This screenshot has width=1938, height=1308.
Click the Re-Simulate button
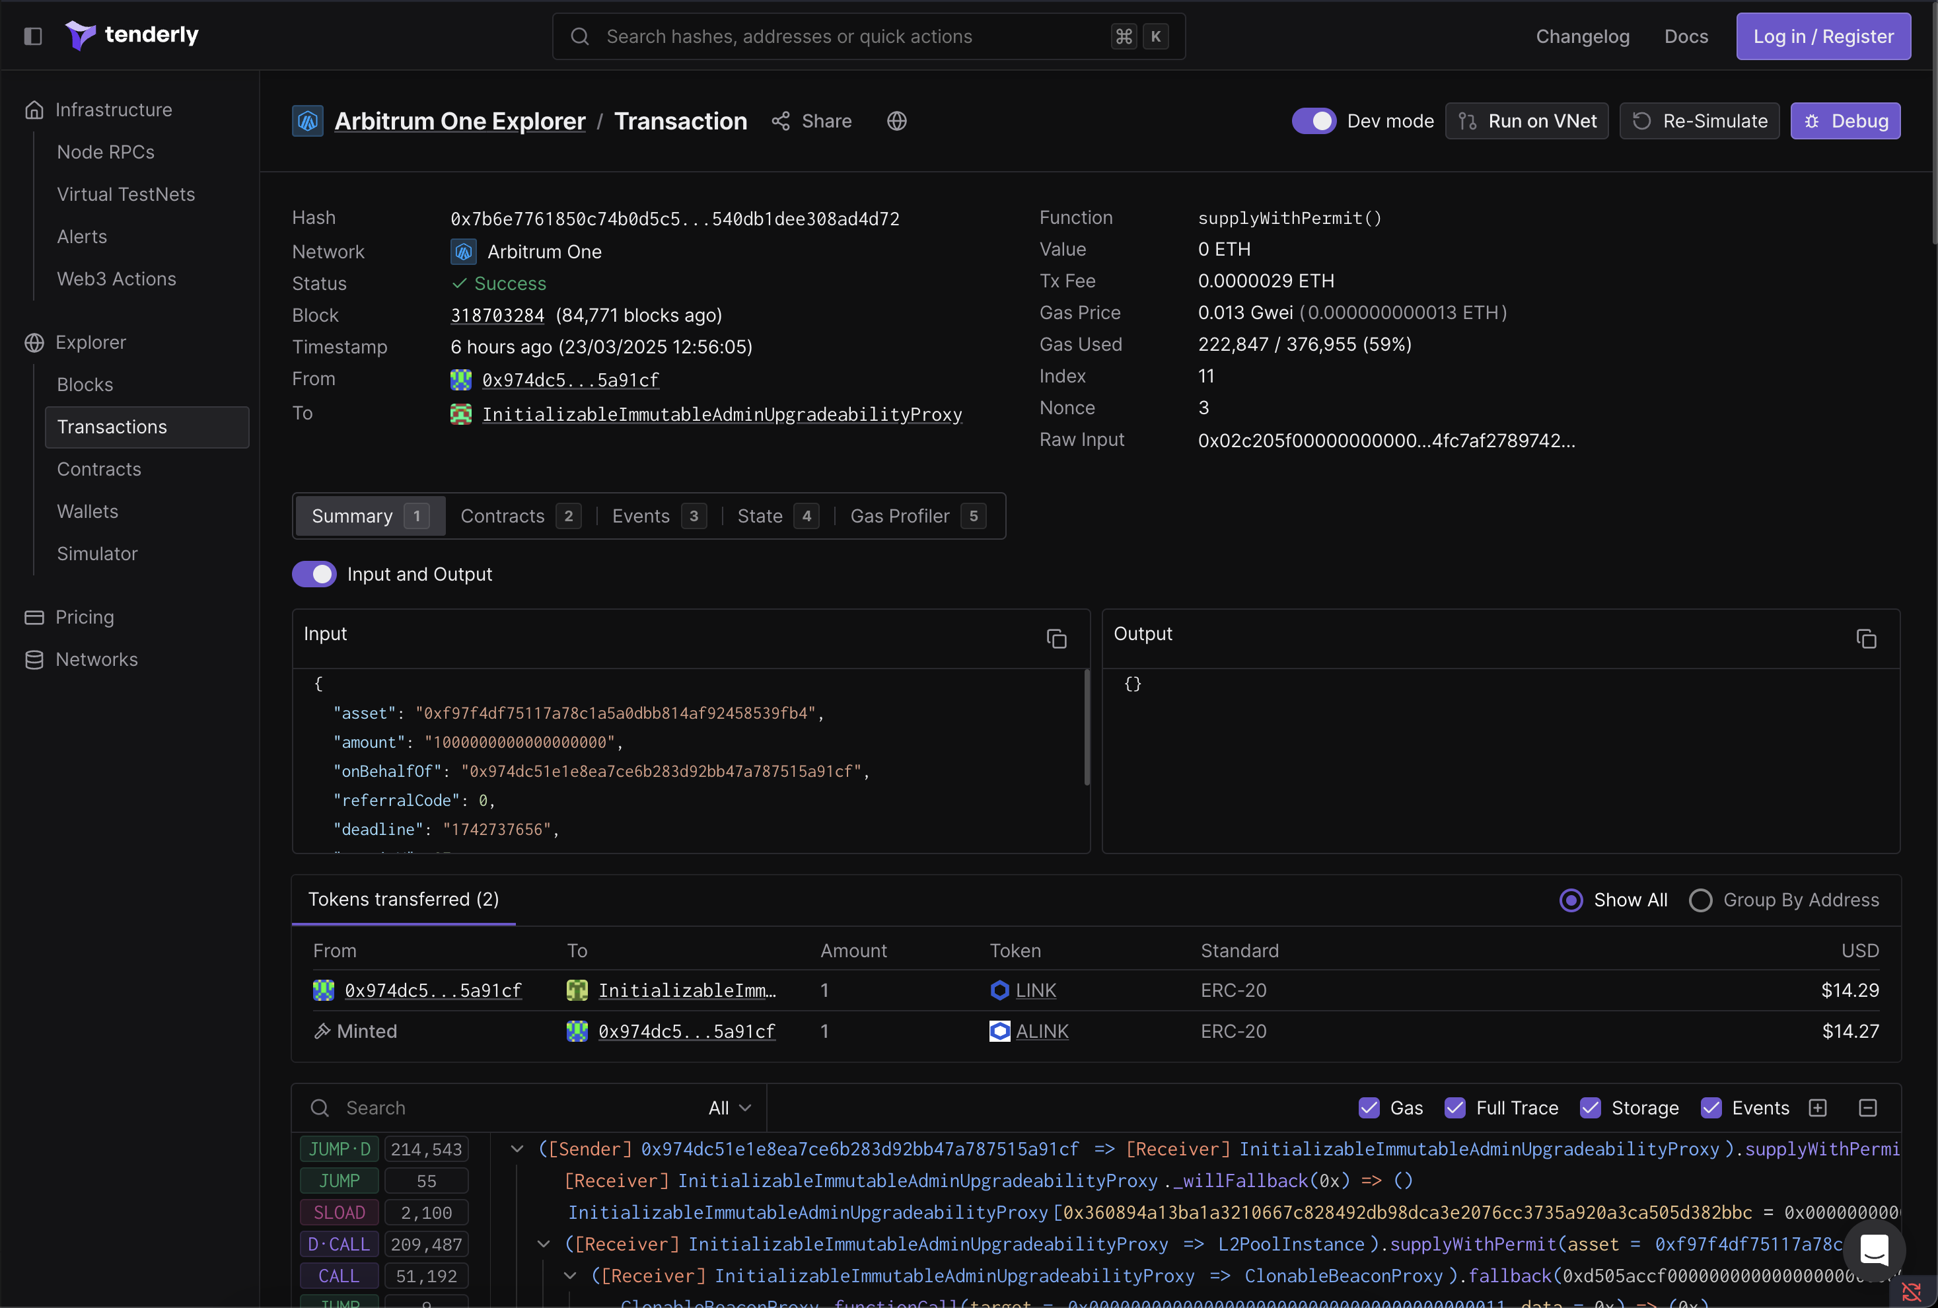(x=1699, y=121)
